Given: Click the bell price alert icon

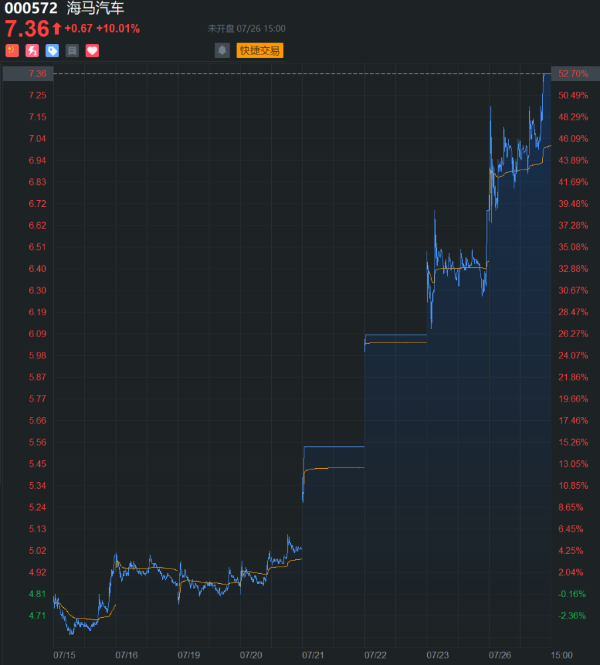Looking at the screenshot, I should (x=222, y=51).
